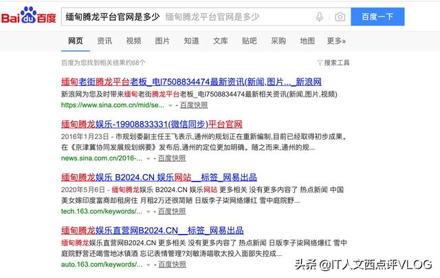Expand dropdown arrow next to sina.com.cn/mid URL
440x278 pixels.
pyautogui.click(x=170, y=105)
